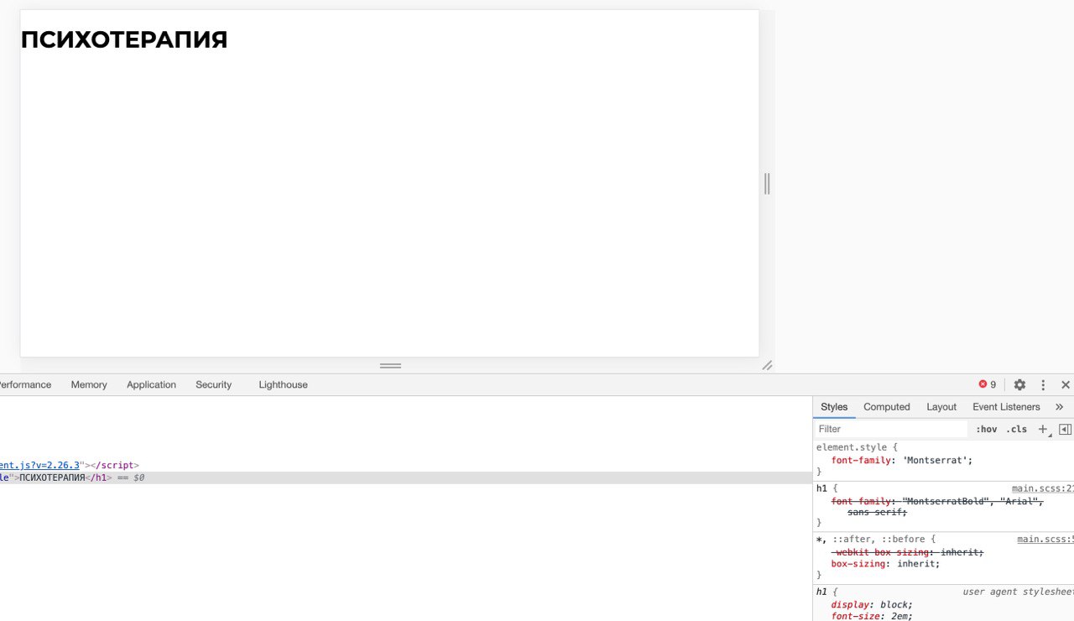Open DevTools three-dot customize menu
The height and width of the screenshot is (621, 1074).
tap(1043, 384)
